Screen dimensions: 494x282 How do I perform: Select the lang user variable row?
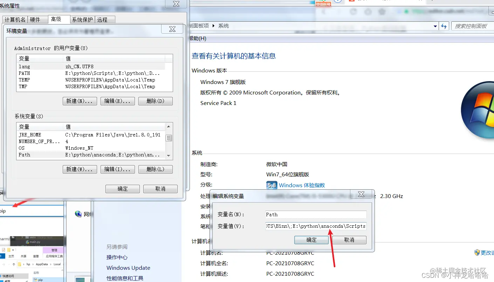click(90, 66)
